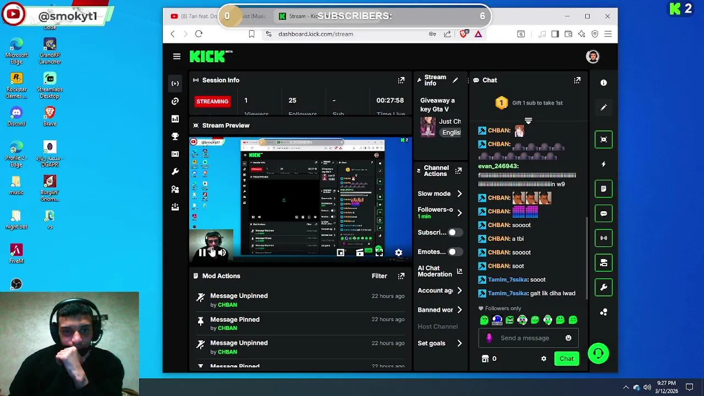Select Tamim_7ssika username in last chat message
This screenshot has width=704, height=396.
coord(508,293)
